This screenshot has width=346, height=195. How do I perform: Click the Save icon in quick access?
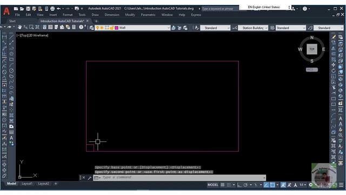(x=28, y=9)
